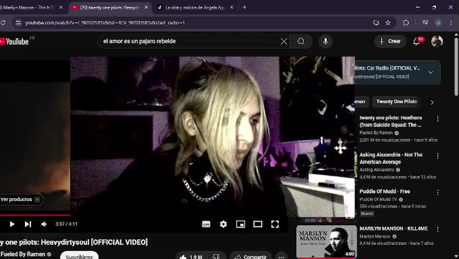Image resolution: width=459 pixels, height=259 pixels.
Task: Share the video with Compartir
Action: [x=251, y=256]
